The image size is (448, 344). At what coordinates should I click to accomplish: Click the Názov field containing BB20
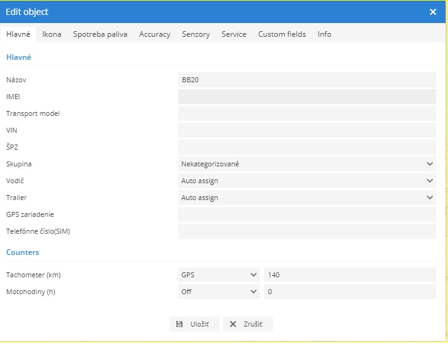(x=307, y=80)
